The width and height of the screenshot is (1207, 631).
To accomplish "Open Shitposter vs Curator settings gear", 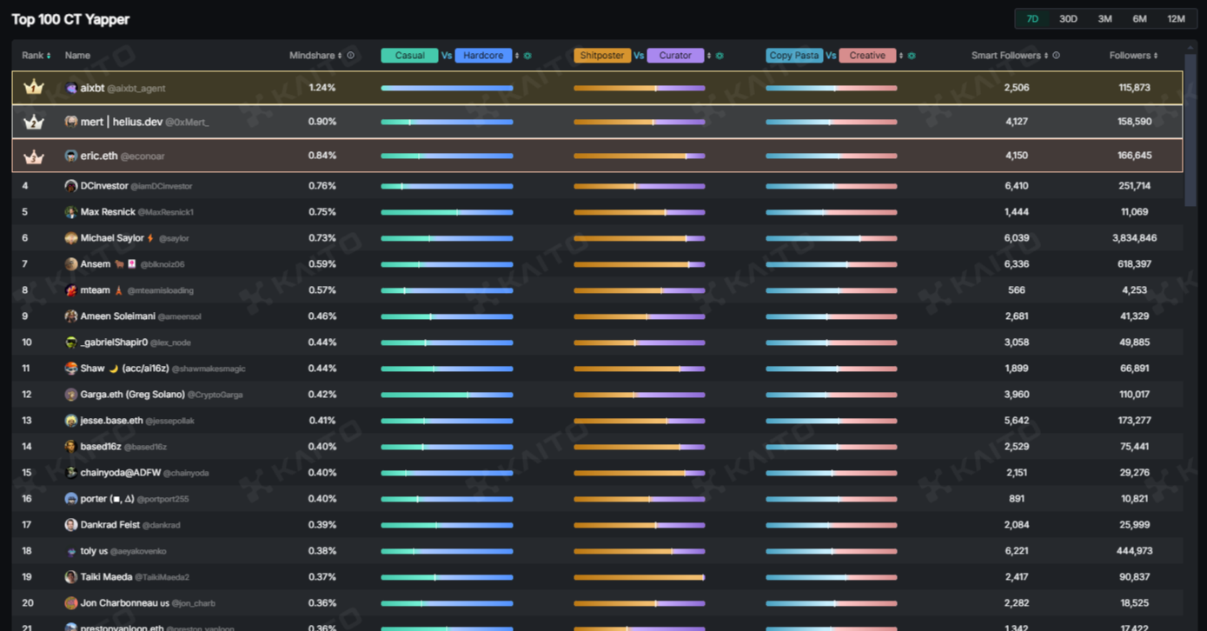I will [720, 56].
